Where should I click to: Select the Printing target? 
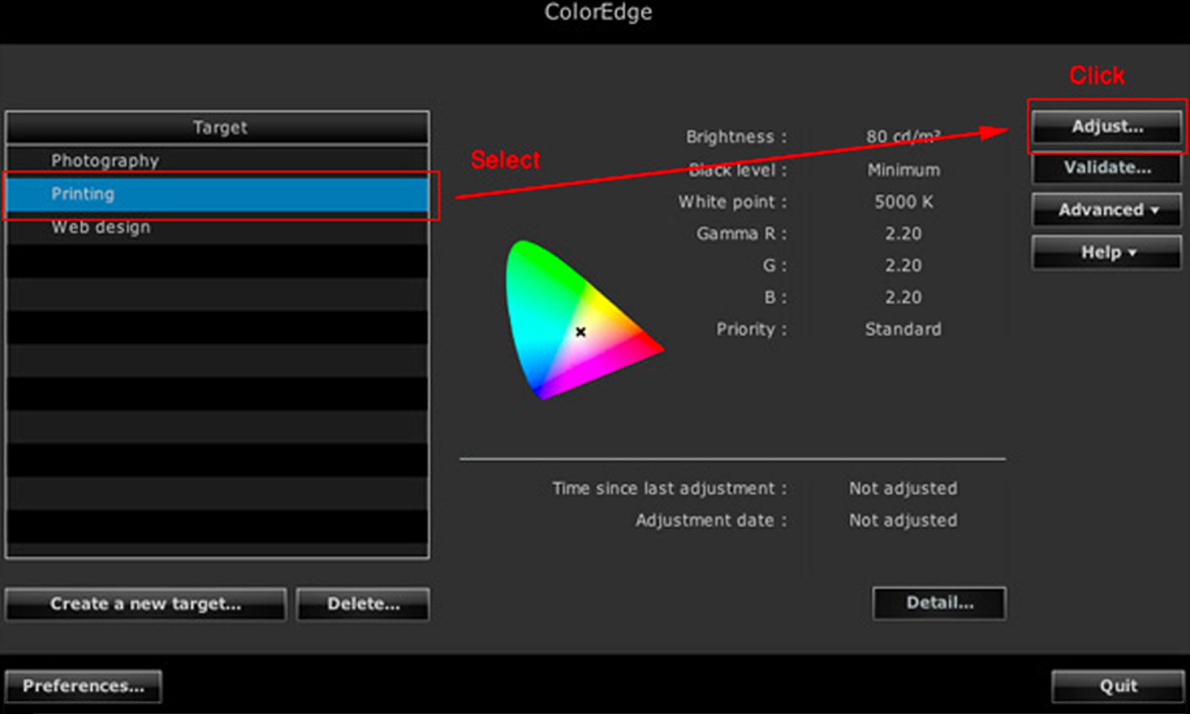coord(217,194)
